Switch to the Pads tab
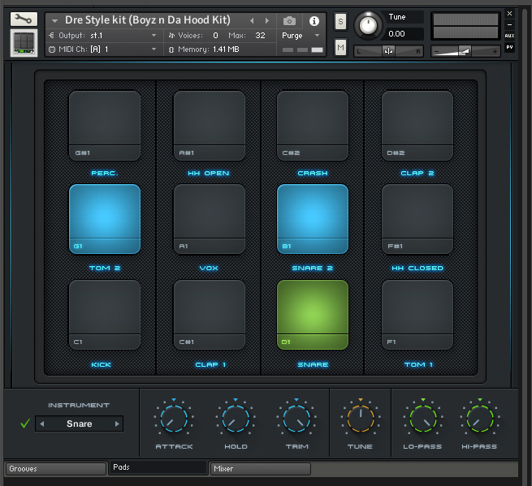 tap(158, 467)
